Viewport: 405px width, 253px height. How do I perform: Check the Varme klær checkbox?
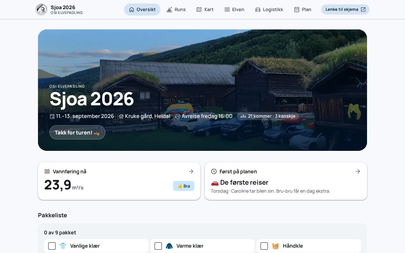[x=158, y=246]
